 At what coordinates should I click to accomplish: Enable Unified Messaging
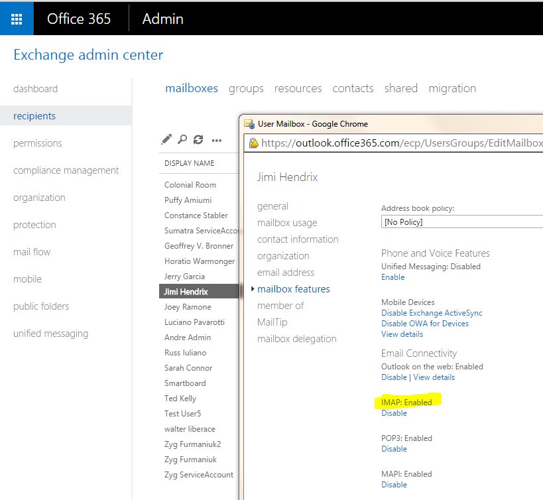point(392,277)
